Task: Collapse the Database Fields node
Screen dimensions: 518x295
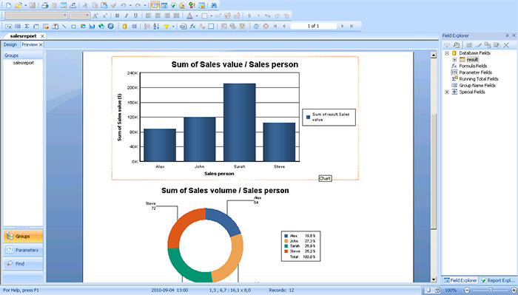Action: 447,53
